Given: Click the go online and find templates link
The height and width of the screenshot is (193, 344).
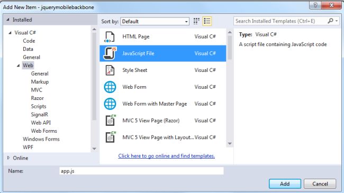Looking at the screenshot, I should 167,156.
